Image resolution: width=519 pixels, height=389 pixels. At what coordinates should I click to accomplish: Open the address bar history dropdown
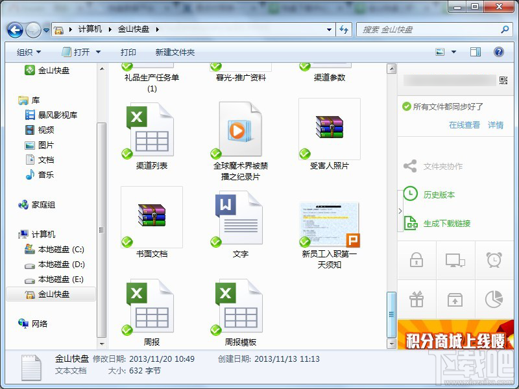[x=329, y=30]
